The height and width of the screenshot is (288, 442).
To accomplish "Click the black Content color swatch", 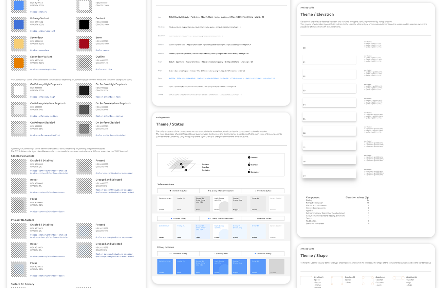I will pos(84,25).
